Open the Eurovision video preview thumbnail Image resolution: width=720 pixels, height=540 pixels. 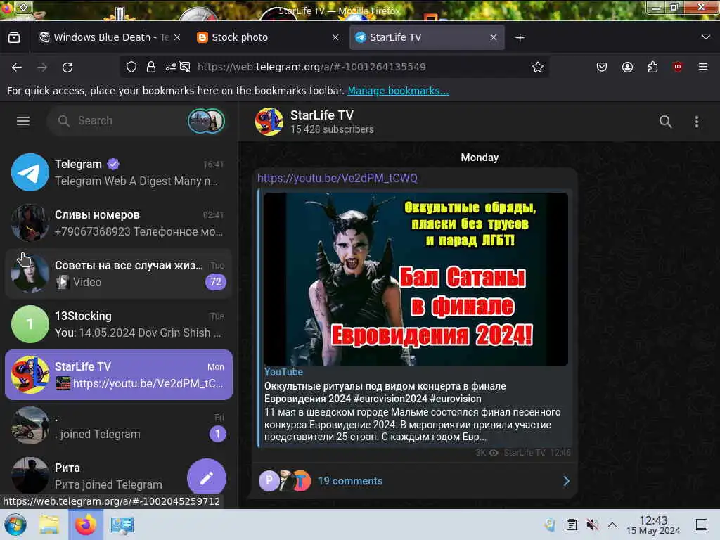[x=416, y=279]
